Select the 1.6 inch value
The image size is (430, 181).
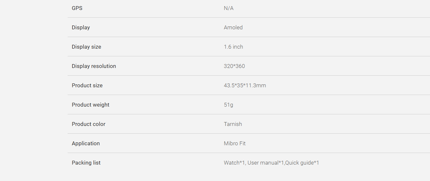(x=234, y=47)
